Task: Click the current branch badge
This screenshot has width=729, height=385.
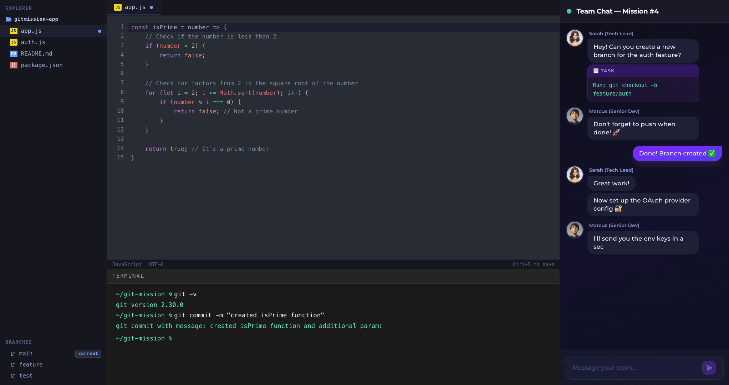Action: point(88,354)
